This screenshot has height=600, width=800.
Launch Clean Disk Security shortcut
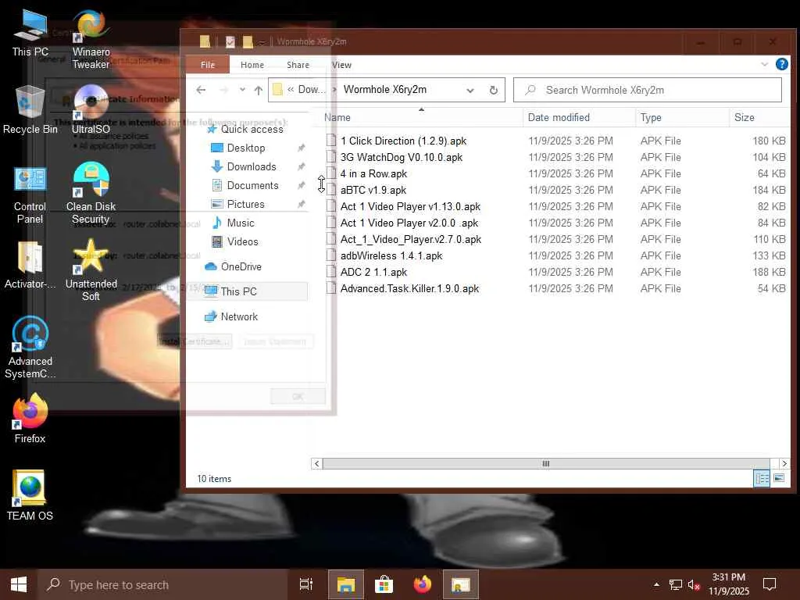pos(91,194)
